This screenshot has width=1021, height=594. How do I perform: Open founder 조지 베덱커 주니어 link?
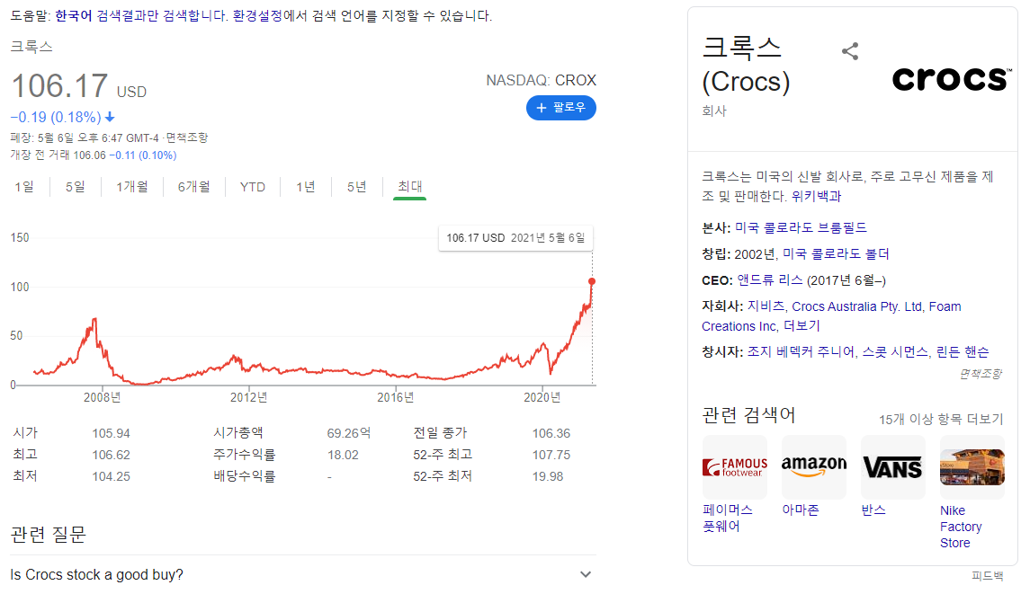[x=801, y=352]
